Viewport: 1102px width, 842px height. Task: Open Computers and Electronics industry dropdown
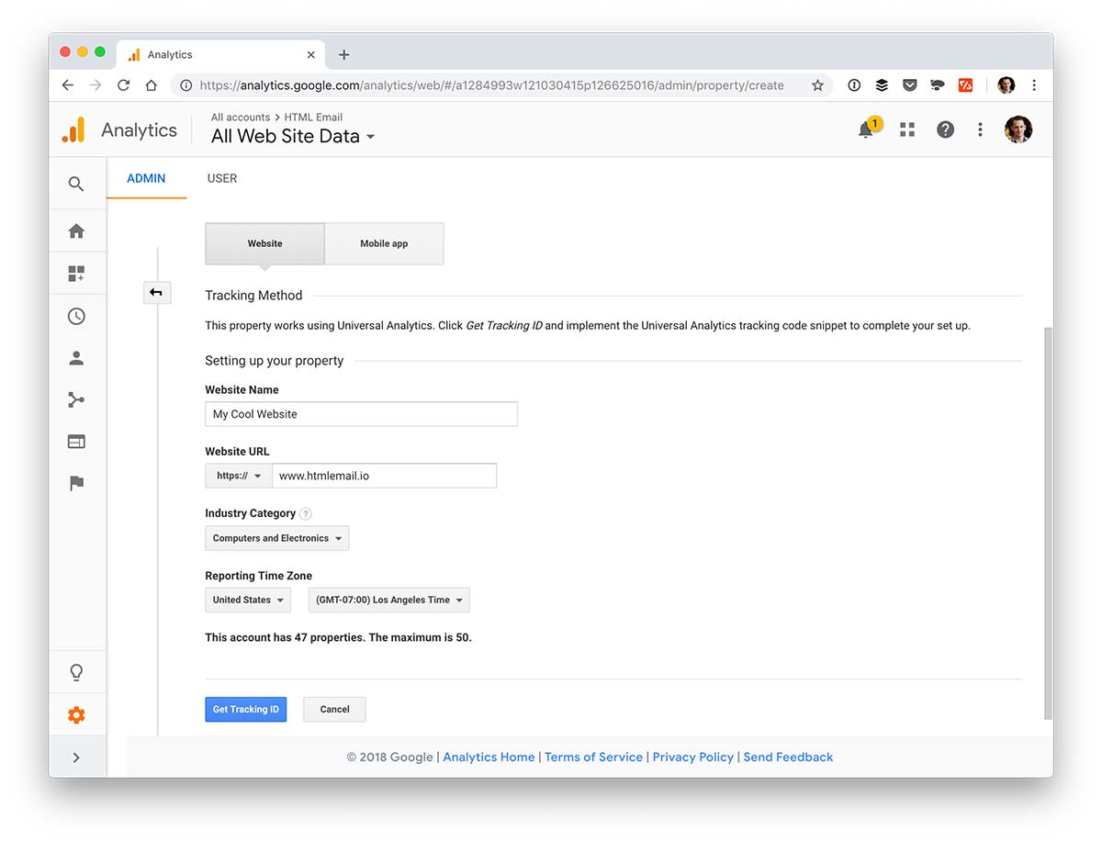click(277, 538)
